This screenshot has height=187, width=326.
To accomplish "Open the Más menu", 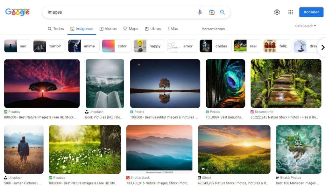I will click(172, 29).
